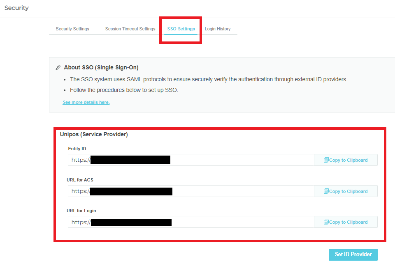Click the URL for Login label
Screen dimensions: 395x266
[81, 211]
